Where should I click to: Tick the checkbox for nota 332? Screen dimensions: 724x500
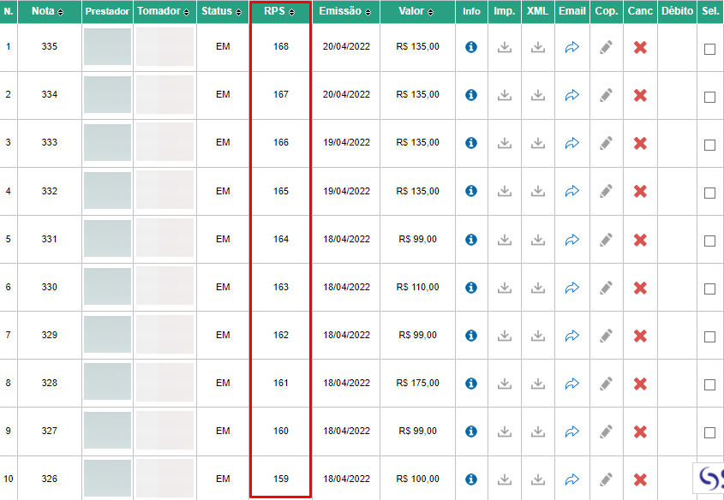click(709, 193)
